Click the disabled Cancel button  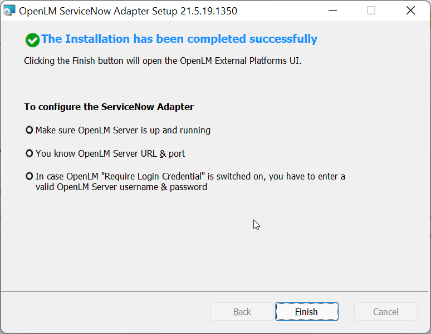(385, 312)
